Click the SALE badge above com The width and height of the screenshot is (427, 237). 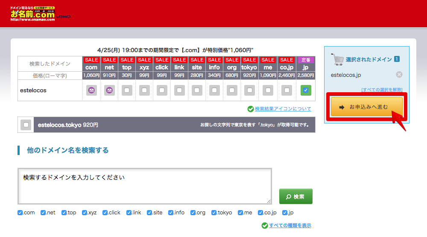91,60
